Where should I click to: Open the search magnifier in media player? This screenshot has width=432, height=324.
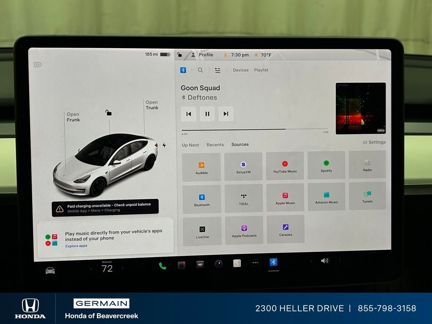pyautogui.click(x=200, y=70)
